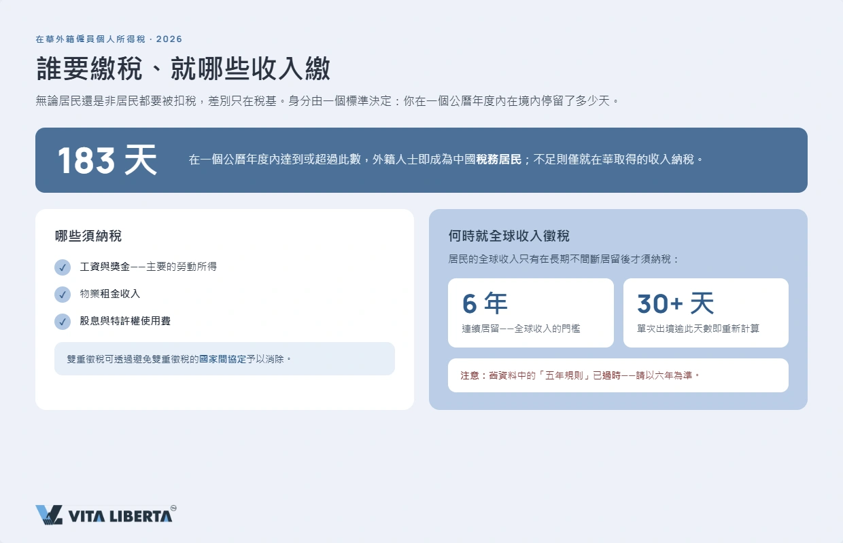Click the 何時就全球收入徵稅 heading
Screen dimensions: 843x543
coord(509,236)
